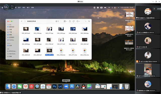
Task: Open QuickTime Player in the Dock
Action: point(37,86)
